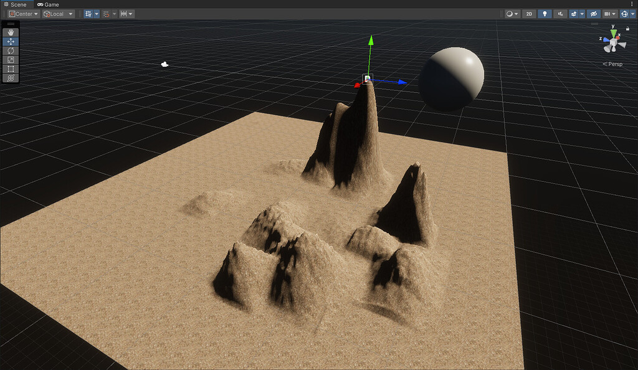Select the Scale tool
This screenshot has width=638, height=370.
(x=10, y=60)
